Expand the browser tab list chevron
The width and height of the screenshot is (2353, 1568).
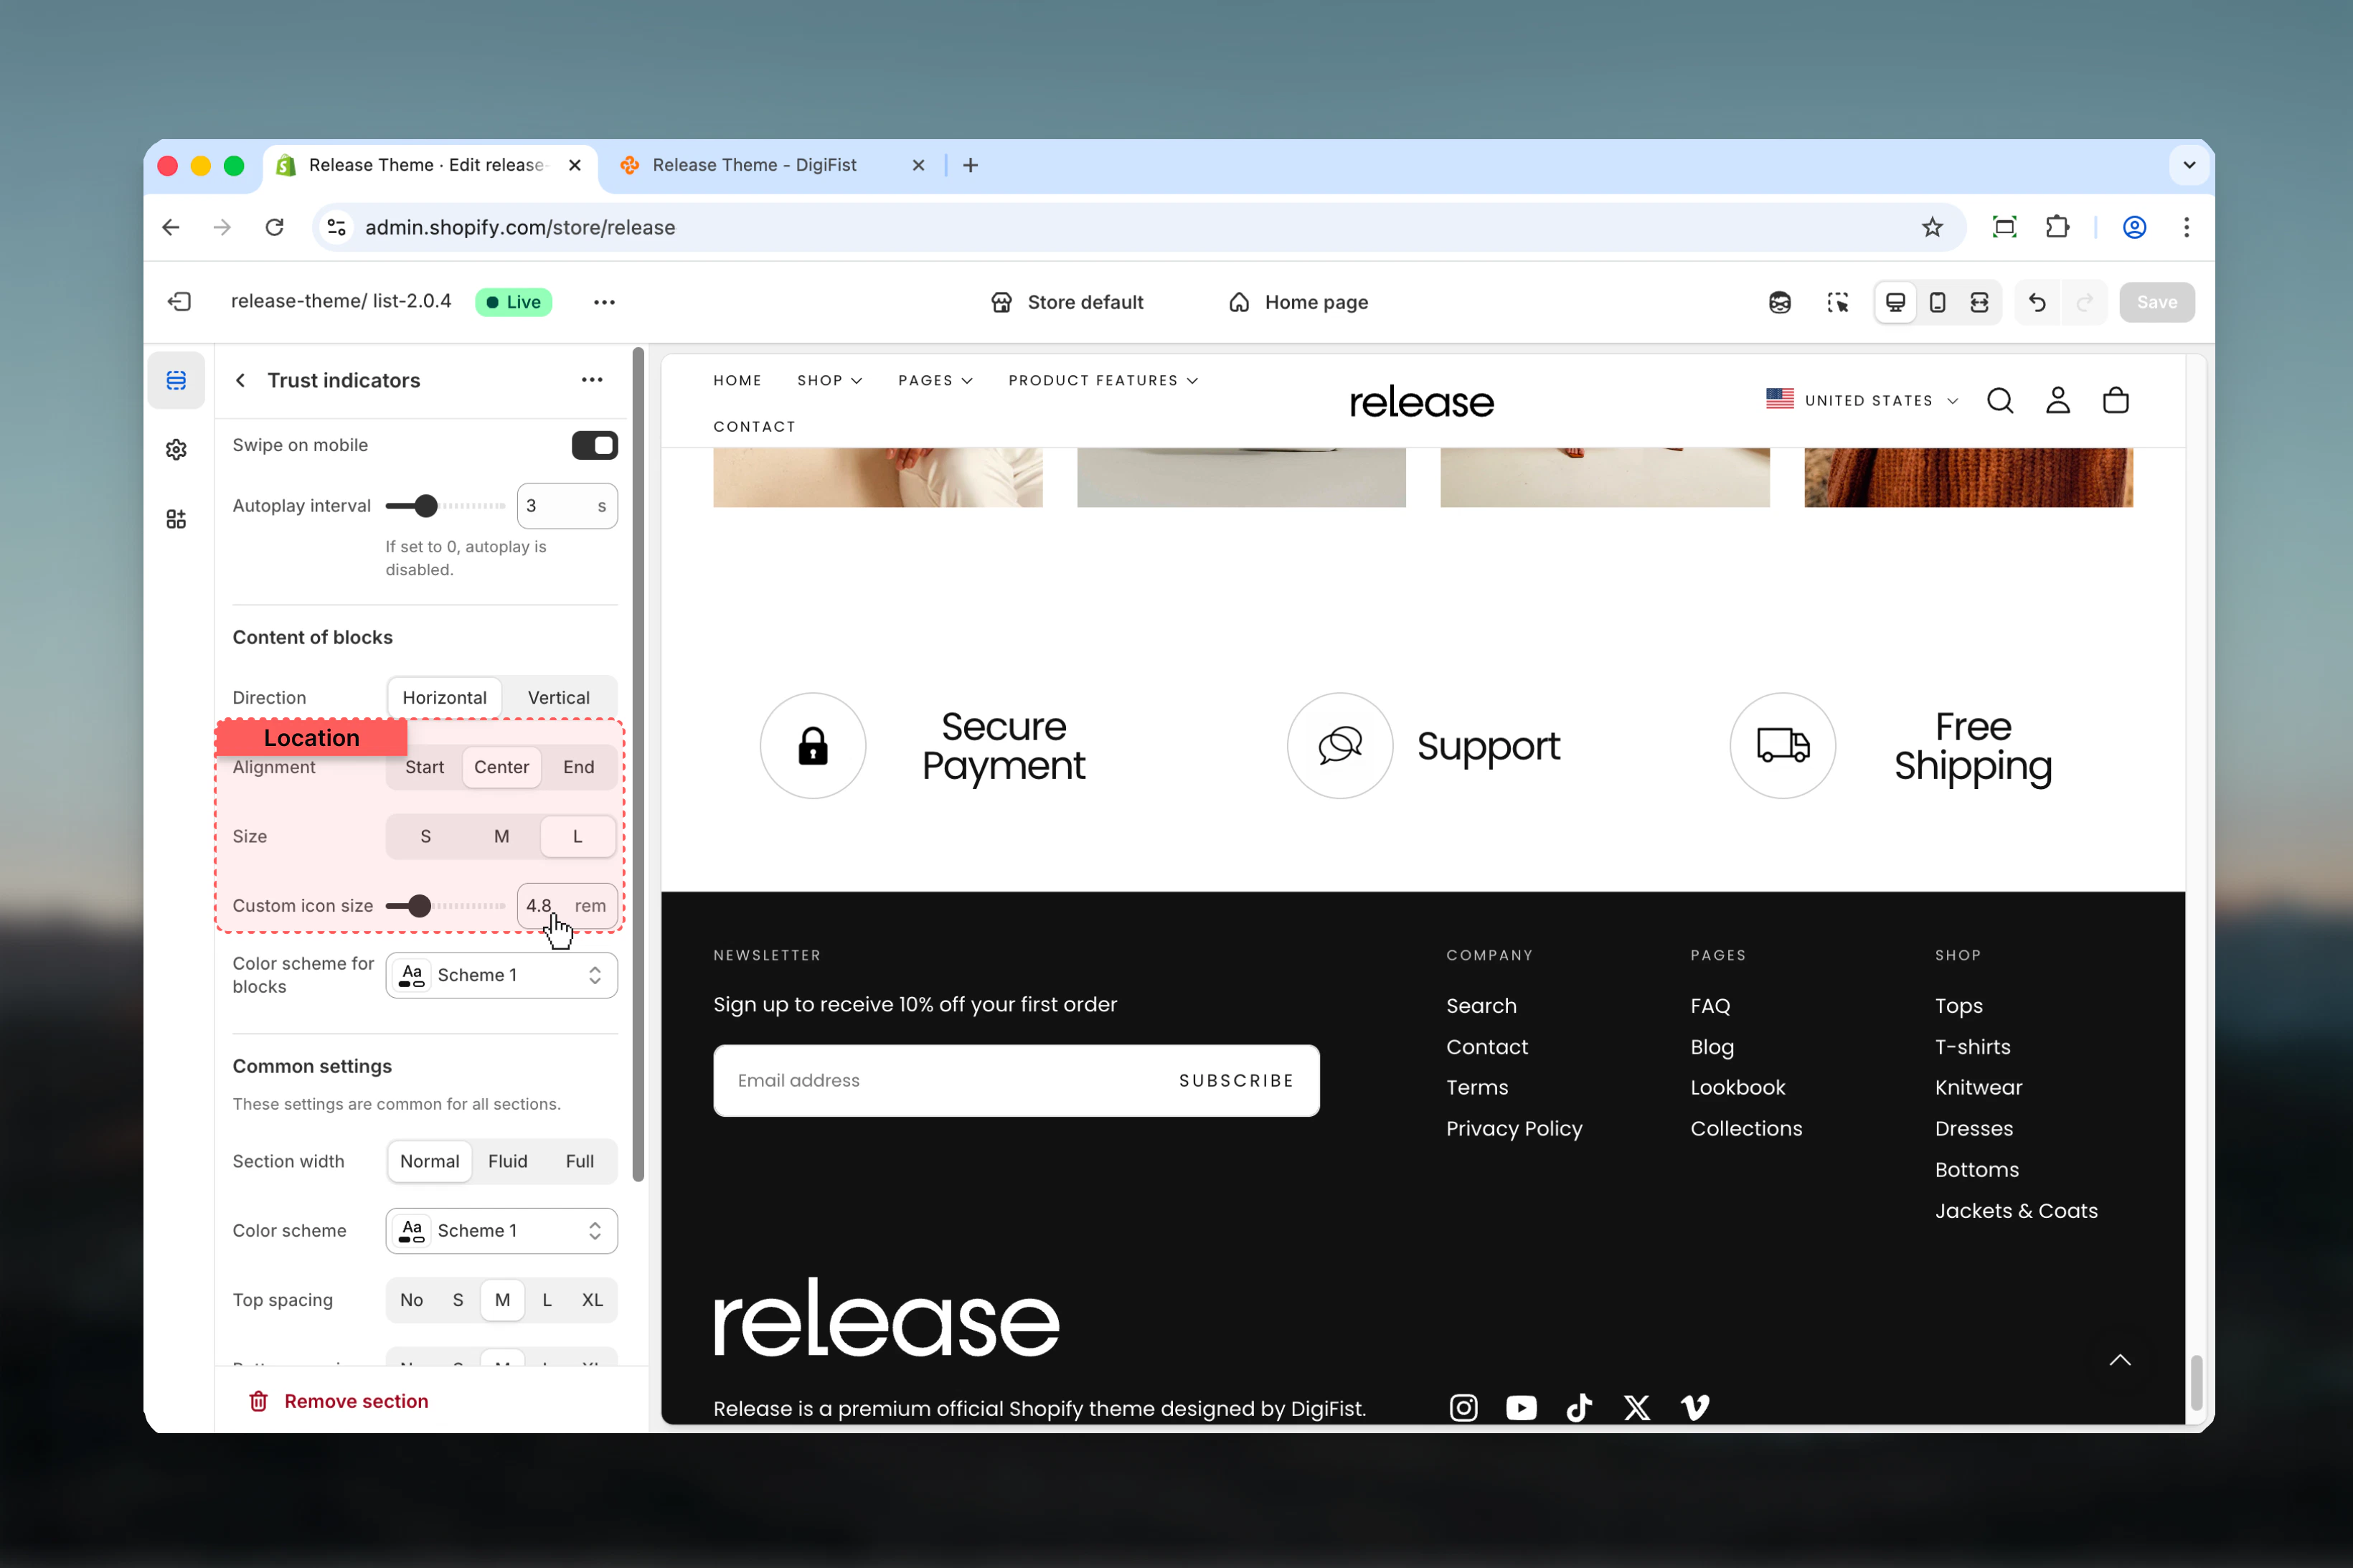(x=2189, y=165)
